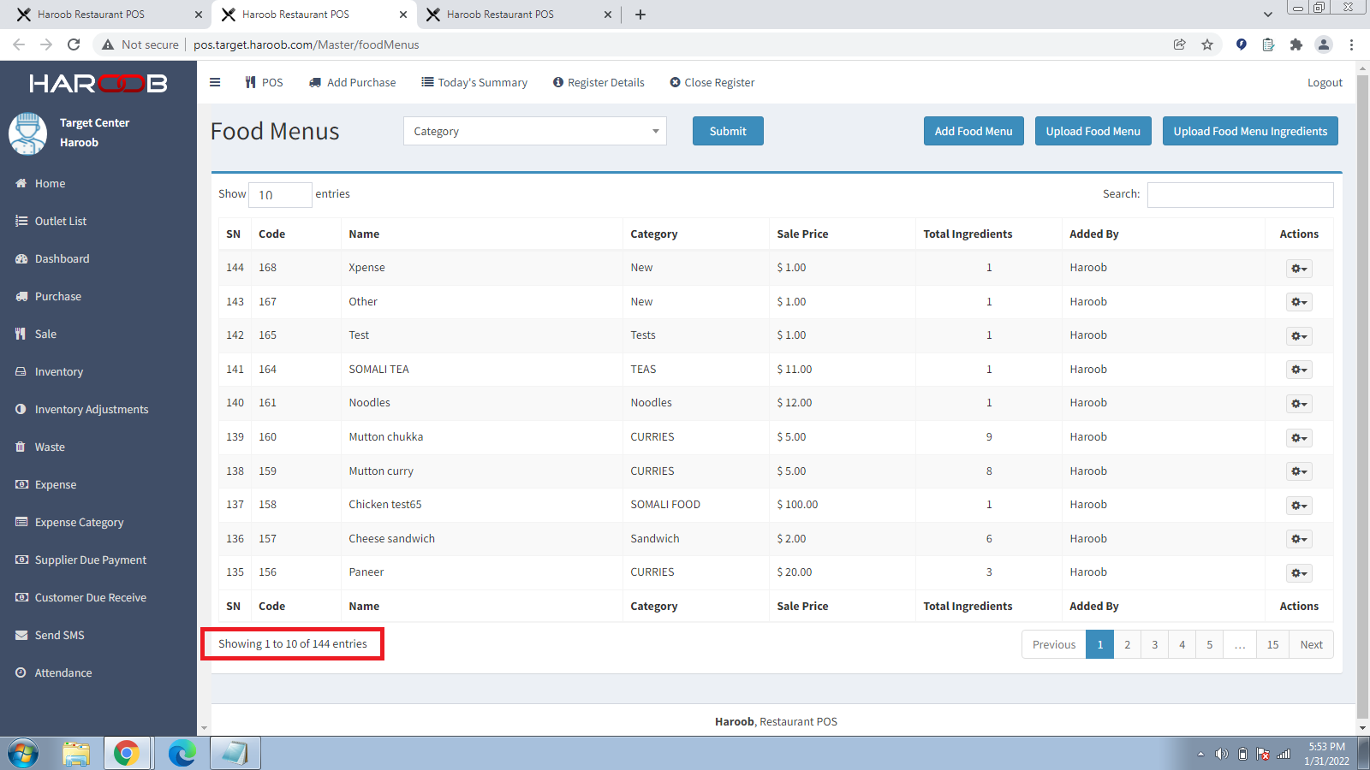This screenshot has height=770, width=1370.
Task: Open Inventory Adjustments in the sidebar
Action: click(98, 409)
